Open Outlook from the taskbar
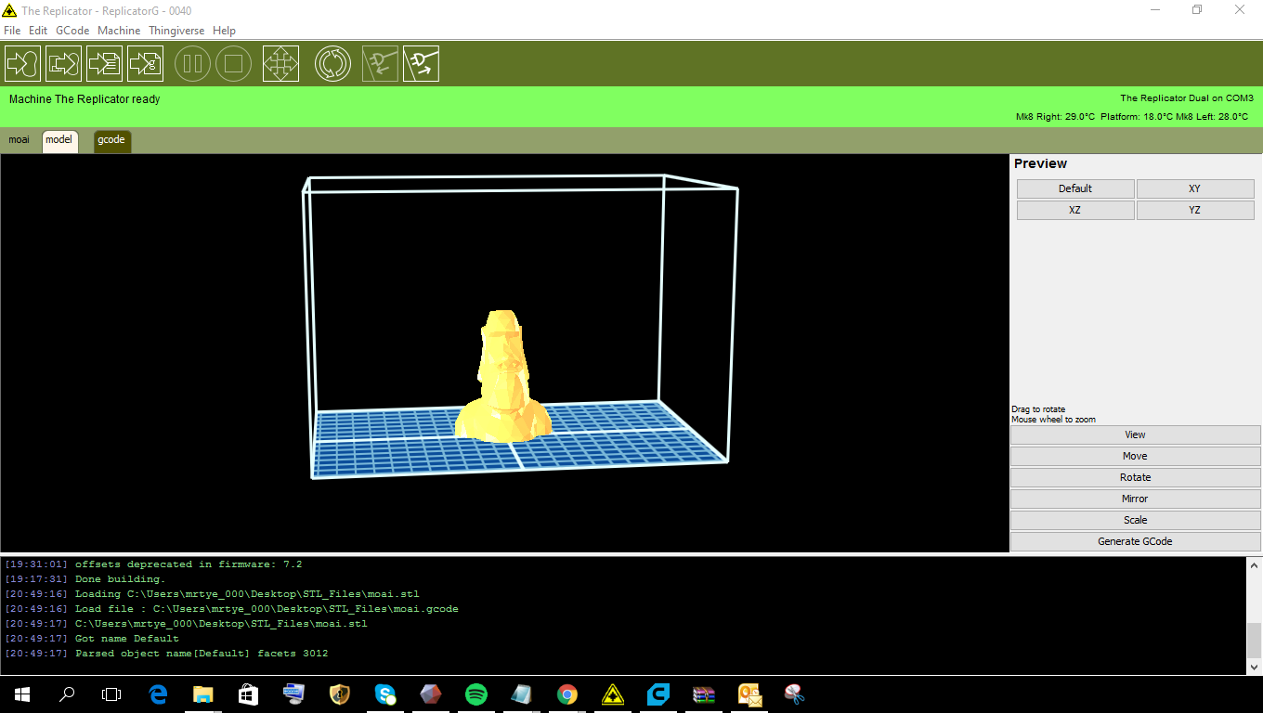The height and width of the screenshot is (713, 1263). 749,694
